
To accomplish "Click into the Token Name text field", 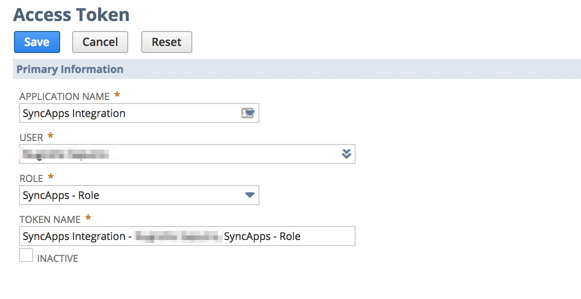I will pyautogui.click(x=187, y=236).
